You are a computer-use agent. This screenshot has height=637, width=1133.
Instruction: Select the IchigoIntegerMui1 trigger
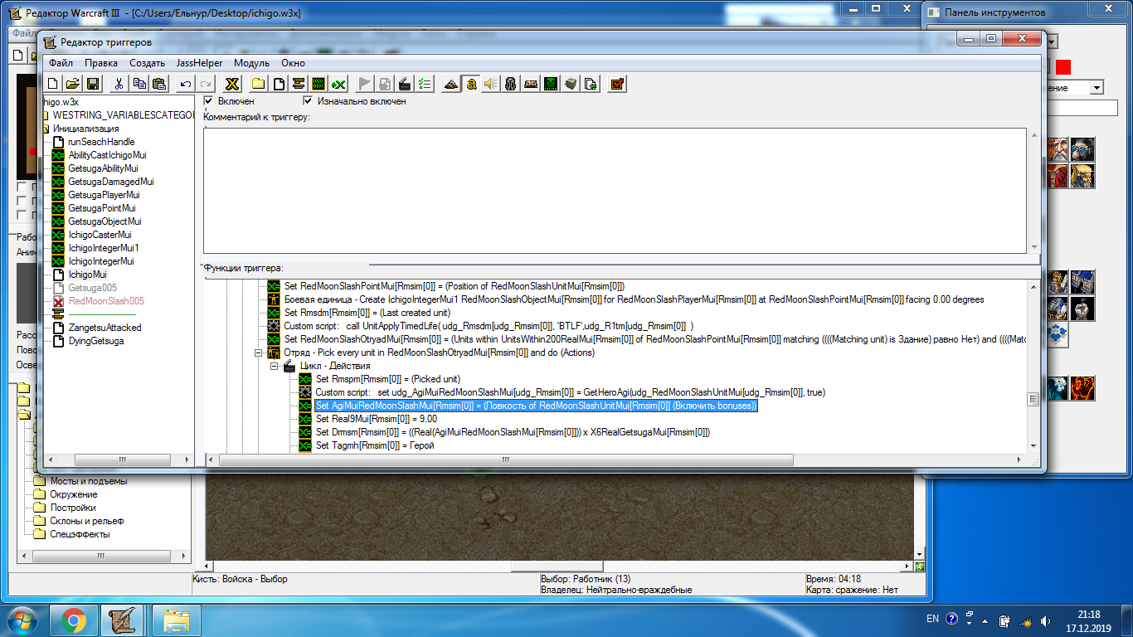point(104,248)
